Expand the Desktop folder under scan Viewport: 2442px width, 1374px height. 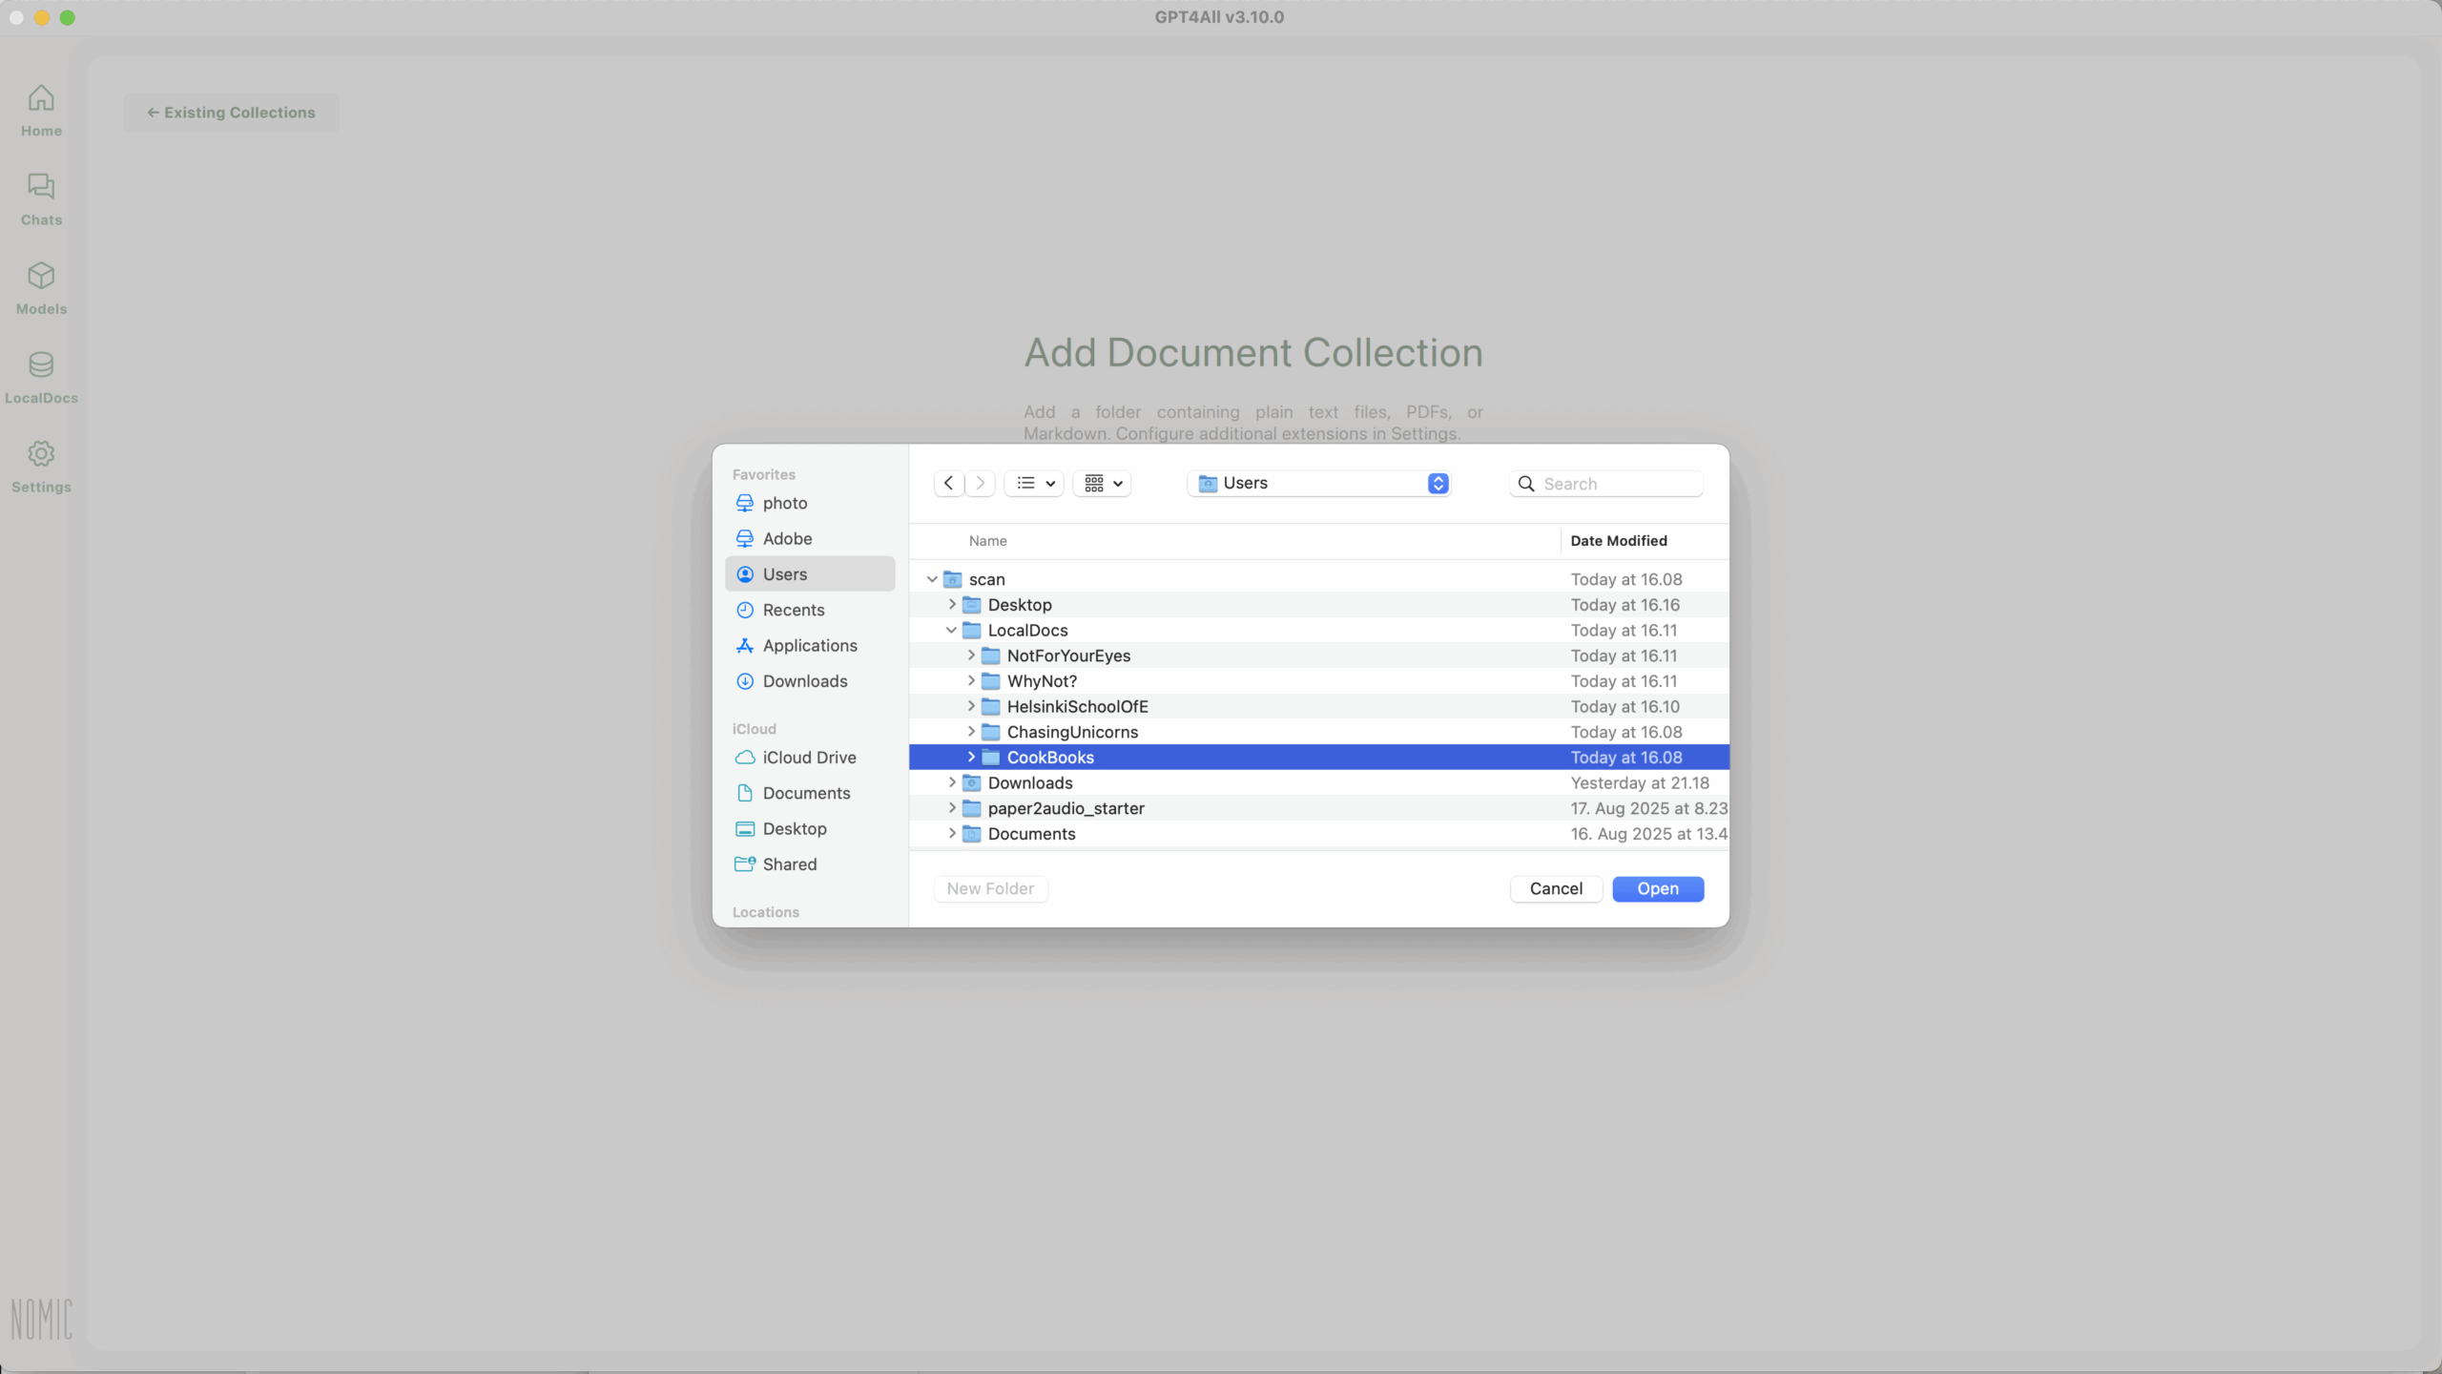(x=951, y=605)
